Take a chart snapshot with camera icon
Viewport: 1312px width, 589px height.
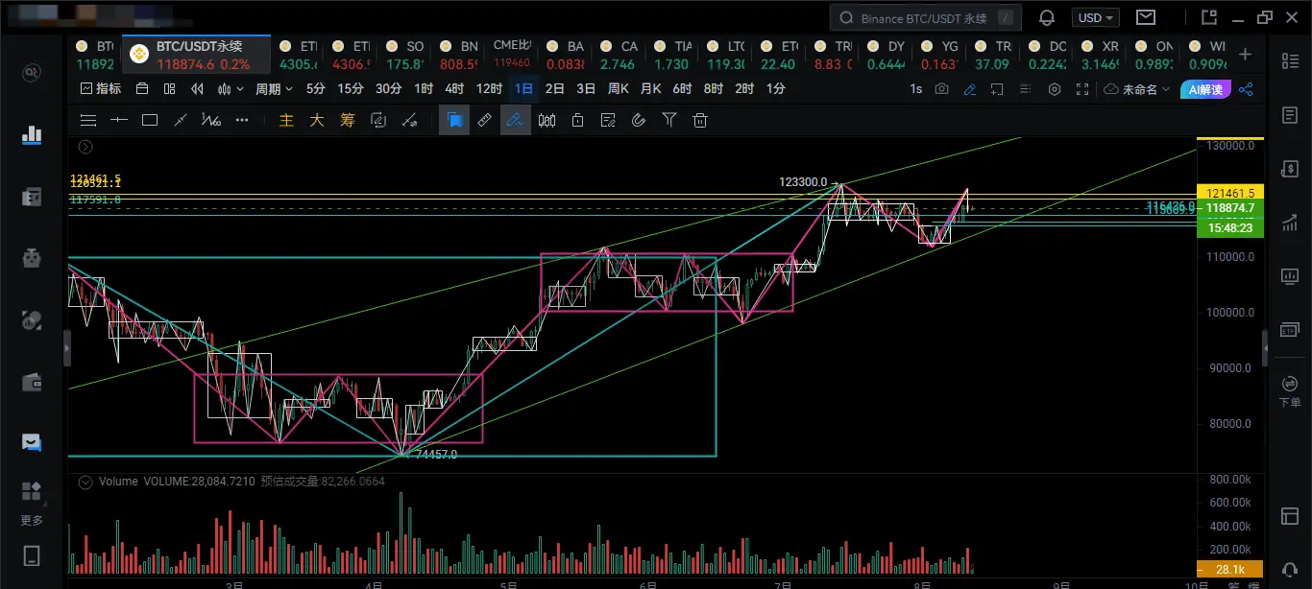pos(942,88)
